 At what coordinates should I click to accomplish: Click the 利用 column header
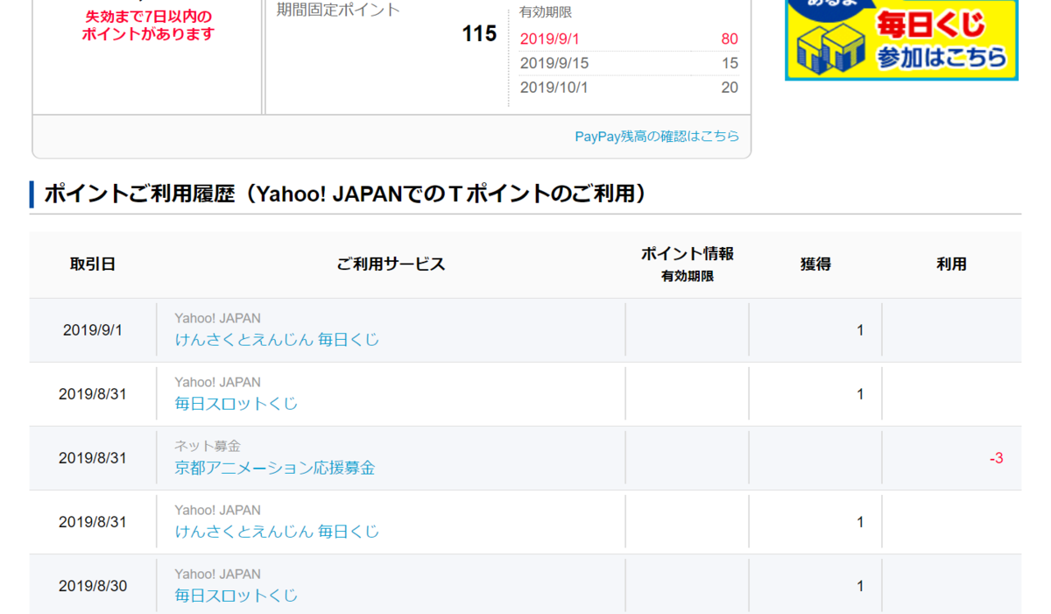(951, 265)
